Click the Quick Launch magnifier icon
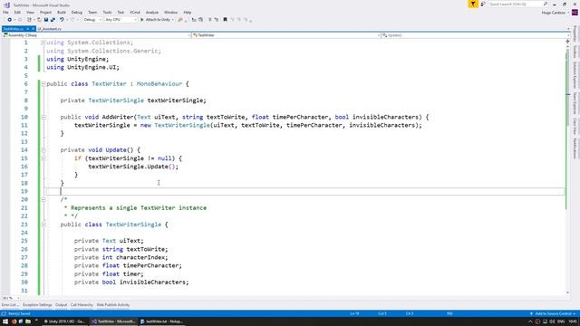This screenshot has height=326, width=580. click(x=546, y=4)
